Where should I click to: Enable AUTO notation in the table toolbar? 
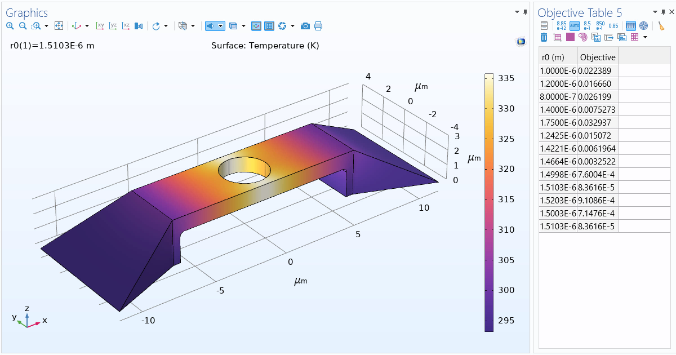(x=575, y=25)
